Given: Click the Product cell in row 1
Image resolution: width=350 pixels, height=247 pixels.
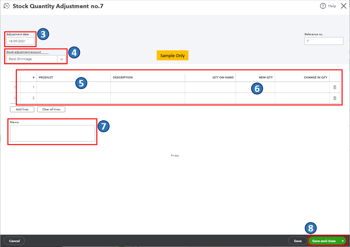Looking at the screenshot, I should pos(74,87).
